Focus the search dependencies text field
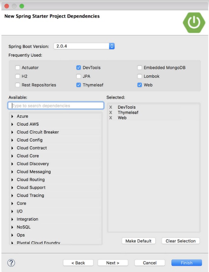 [56, 106]
